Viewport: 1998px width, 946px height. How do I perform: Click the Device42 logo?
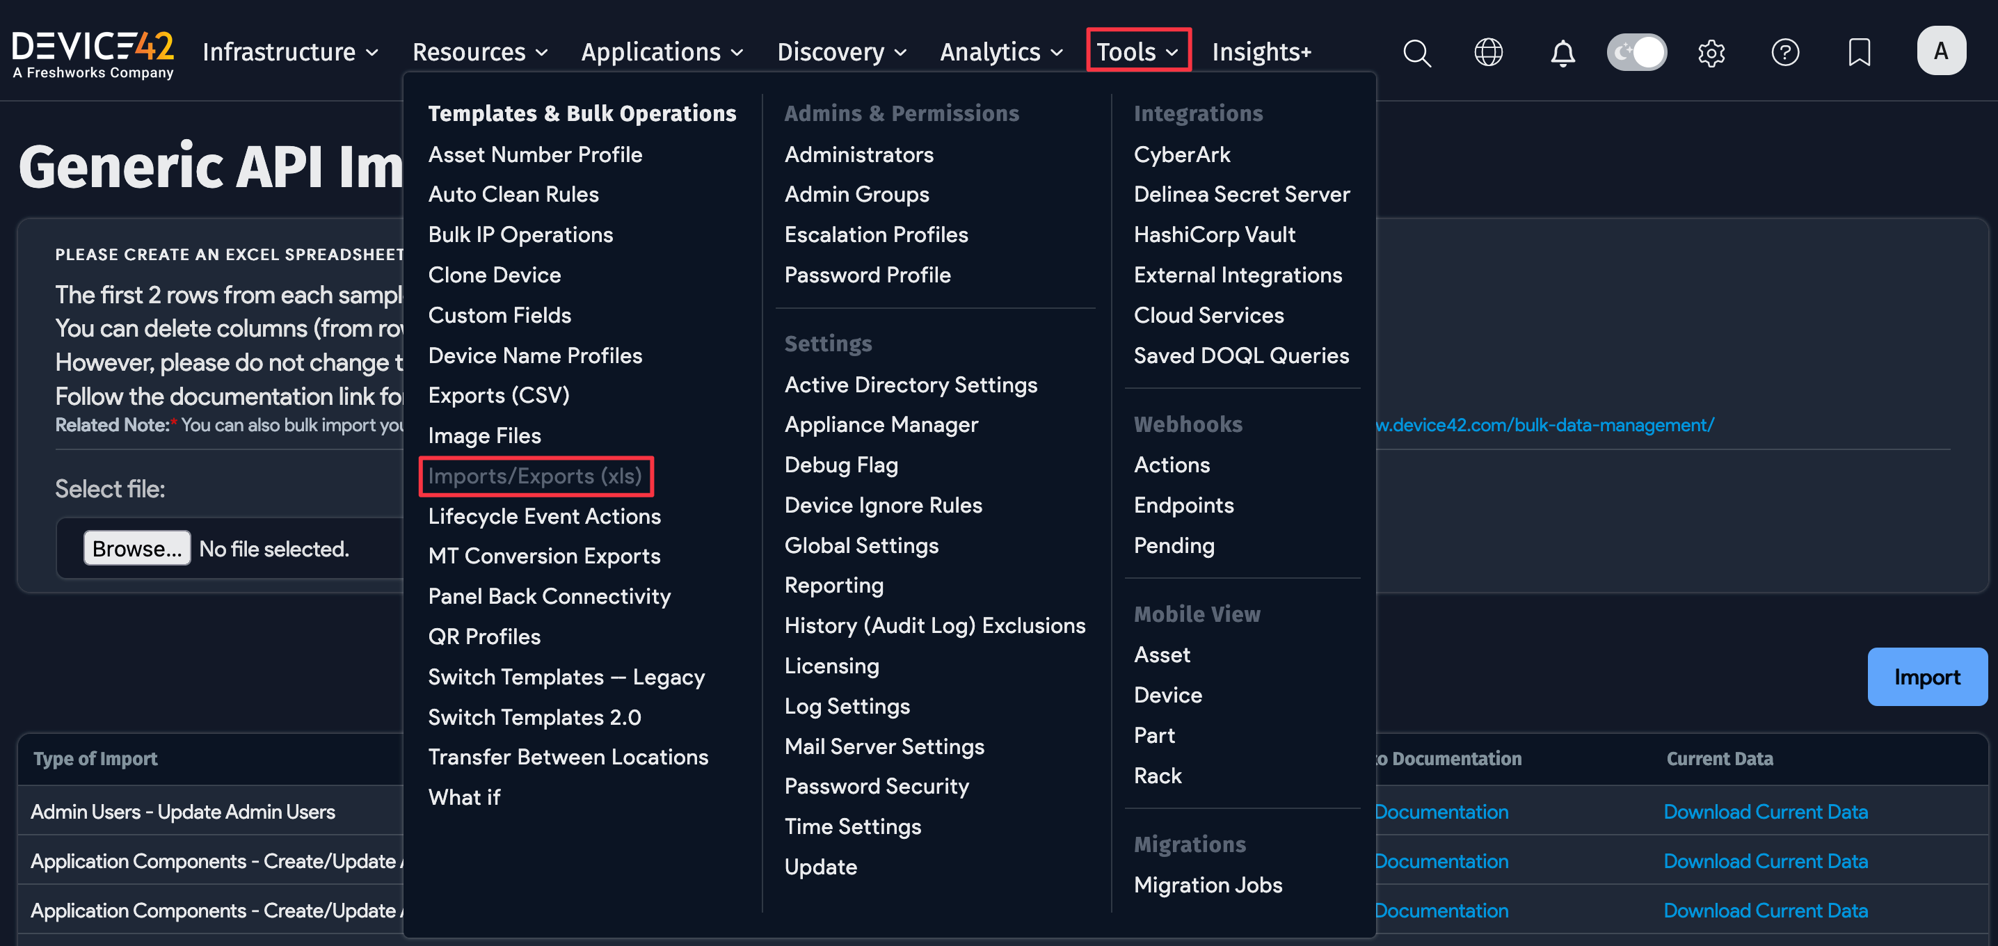pos(93,52)
